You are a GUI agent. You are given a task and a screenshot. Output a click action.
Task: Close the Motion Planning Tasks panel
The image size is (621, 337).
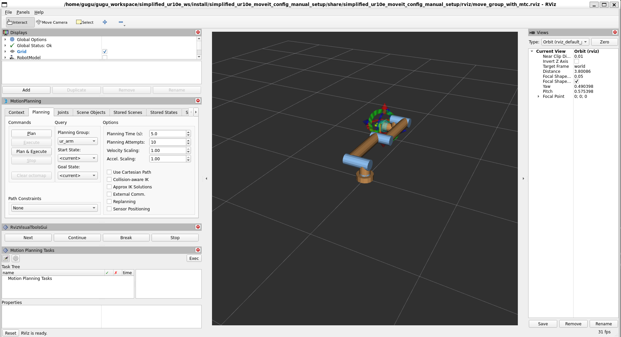click(198, 250)
